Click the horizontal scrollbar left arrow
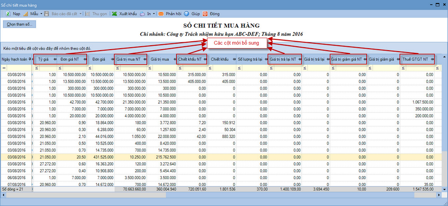This screenshot has width=448, height=206. tap(3, 195)
